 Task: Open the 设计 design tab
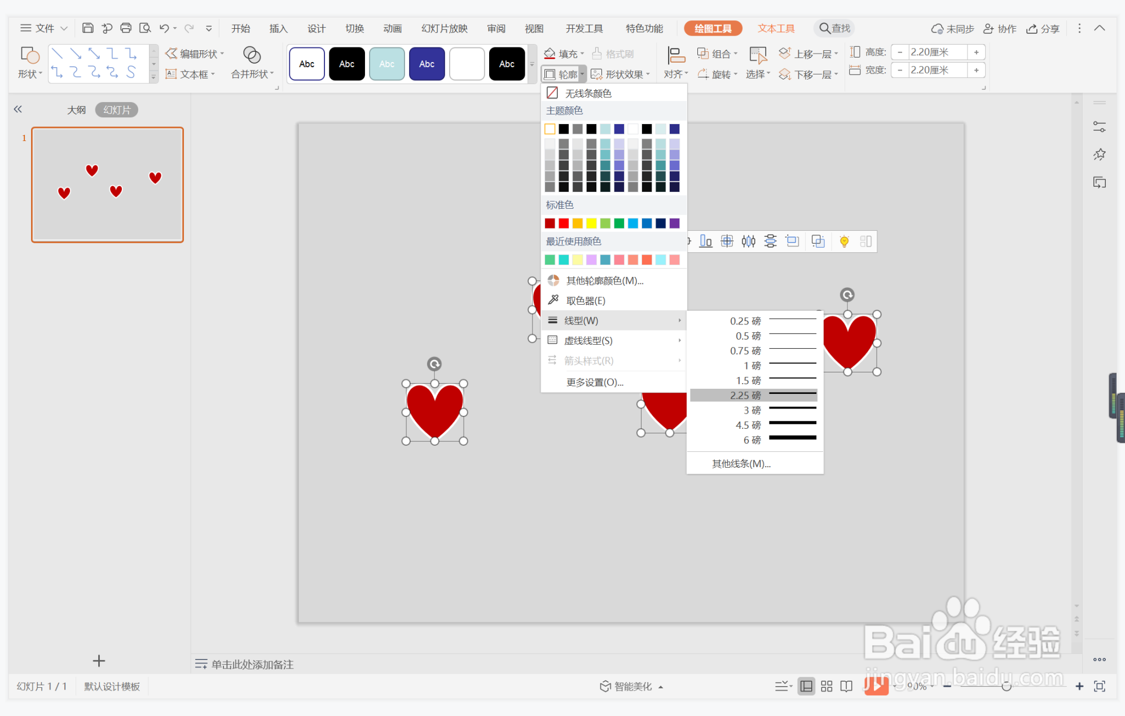coord(316,28)
